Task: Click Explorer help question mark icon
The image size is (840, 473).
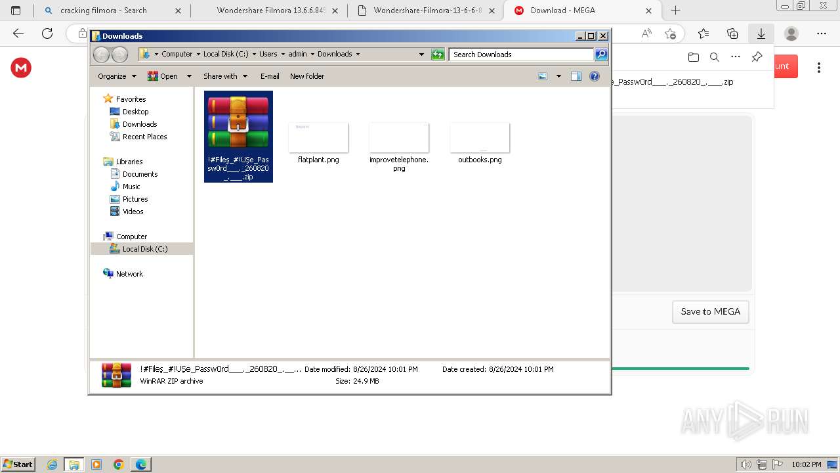Action: click(x=595, y=76)
